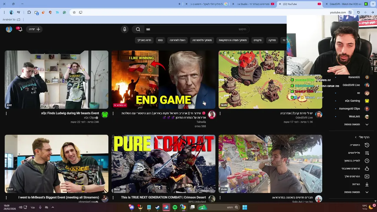377x212 pixels.
Task: Switch to OdedSVR Watch the VOD tab
Action: [x=346, y=4]
